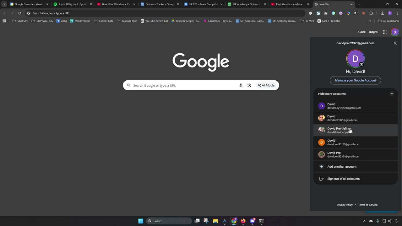Open File Explorer from the taskbar
Viewport: 402px width, 226px height.
tap(215, 221)
